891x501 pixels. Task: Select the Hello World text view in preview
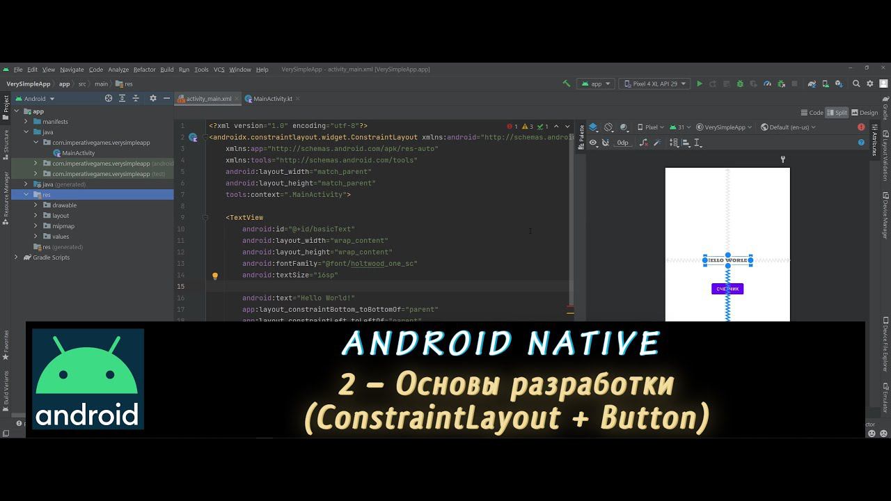[727, 260]
